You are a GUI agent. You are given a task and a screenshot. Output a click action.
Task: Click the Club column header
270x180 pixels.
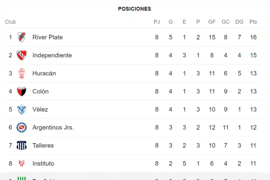(10, 22)
